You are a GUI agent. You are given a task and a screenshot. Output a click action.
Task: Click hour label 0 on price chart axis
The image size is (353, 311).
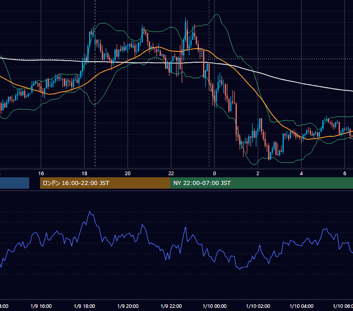tap(214, 173)
